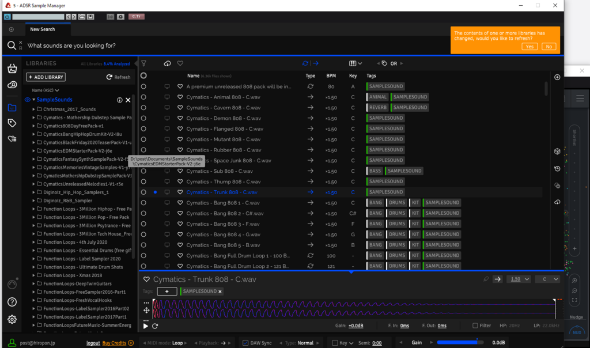The image size is (590, 348).
Task: Expand the Diginoiz_Hip_Hop_Samplers_1 folder
Action: coord(33,192)
